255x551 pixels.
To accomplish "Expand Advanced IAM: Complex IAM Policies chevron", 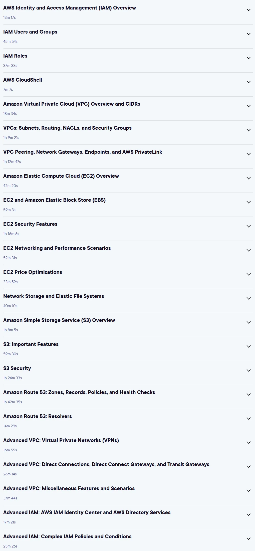I will click(x=248, y=539).
